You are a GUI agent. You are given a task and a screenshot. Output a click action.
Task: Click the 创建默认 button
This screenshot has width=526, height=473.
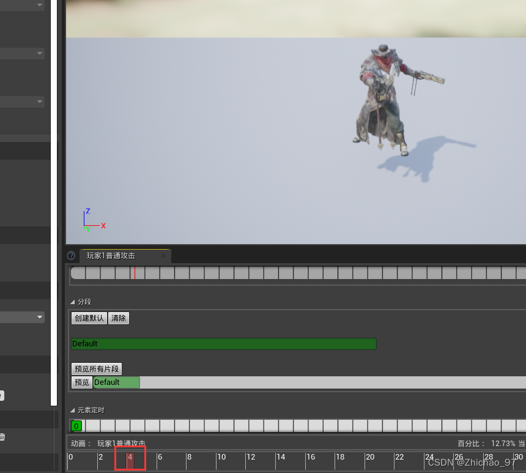[x=89, y=318]
